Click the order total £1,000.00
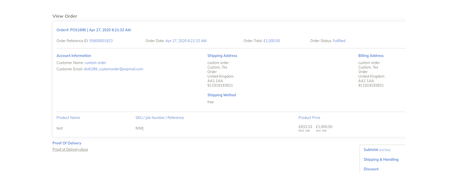 tap(272, 41)
